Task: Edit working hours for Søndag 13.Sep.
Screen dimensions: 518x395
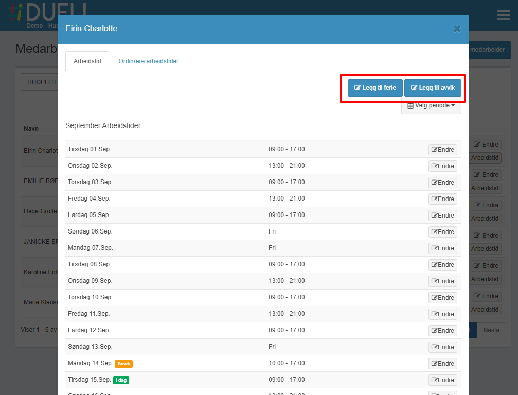Action: click(x=443, y=347)
